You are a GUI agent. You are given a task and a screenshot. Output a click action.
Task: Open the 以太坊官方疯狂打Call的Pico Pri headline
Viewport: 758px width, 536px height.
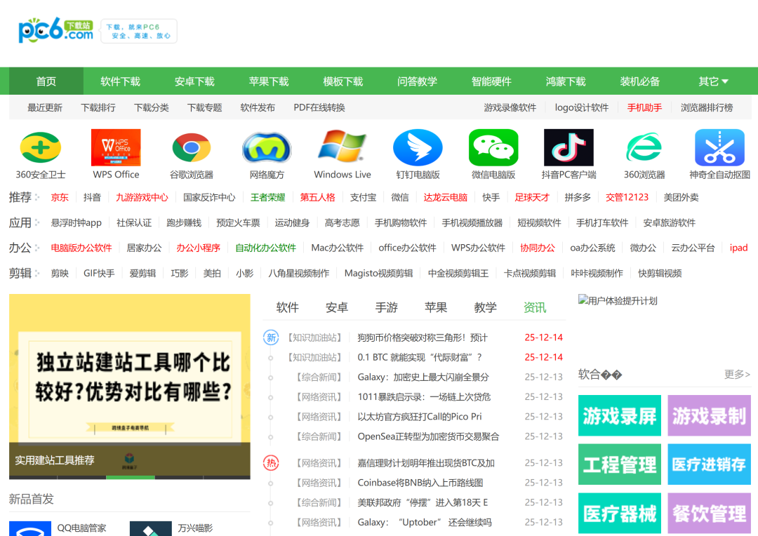pos(420,417)
